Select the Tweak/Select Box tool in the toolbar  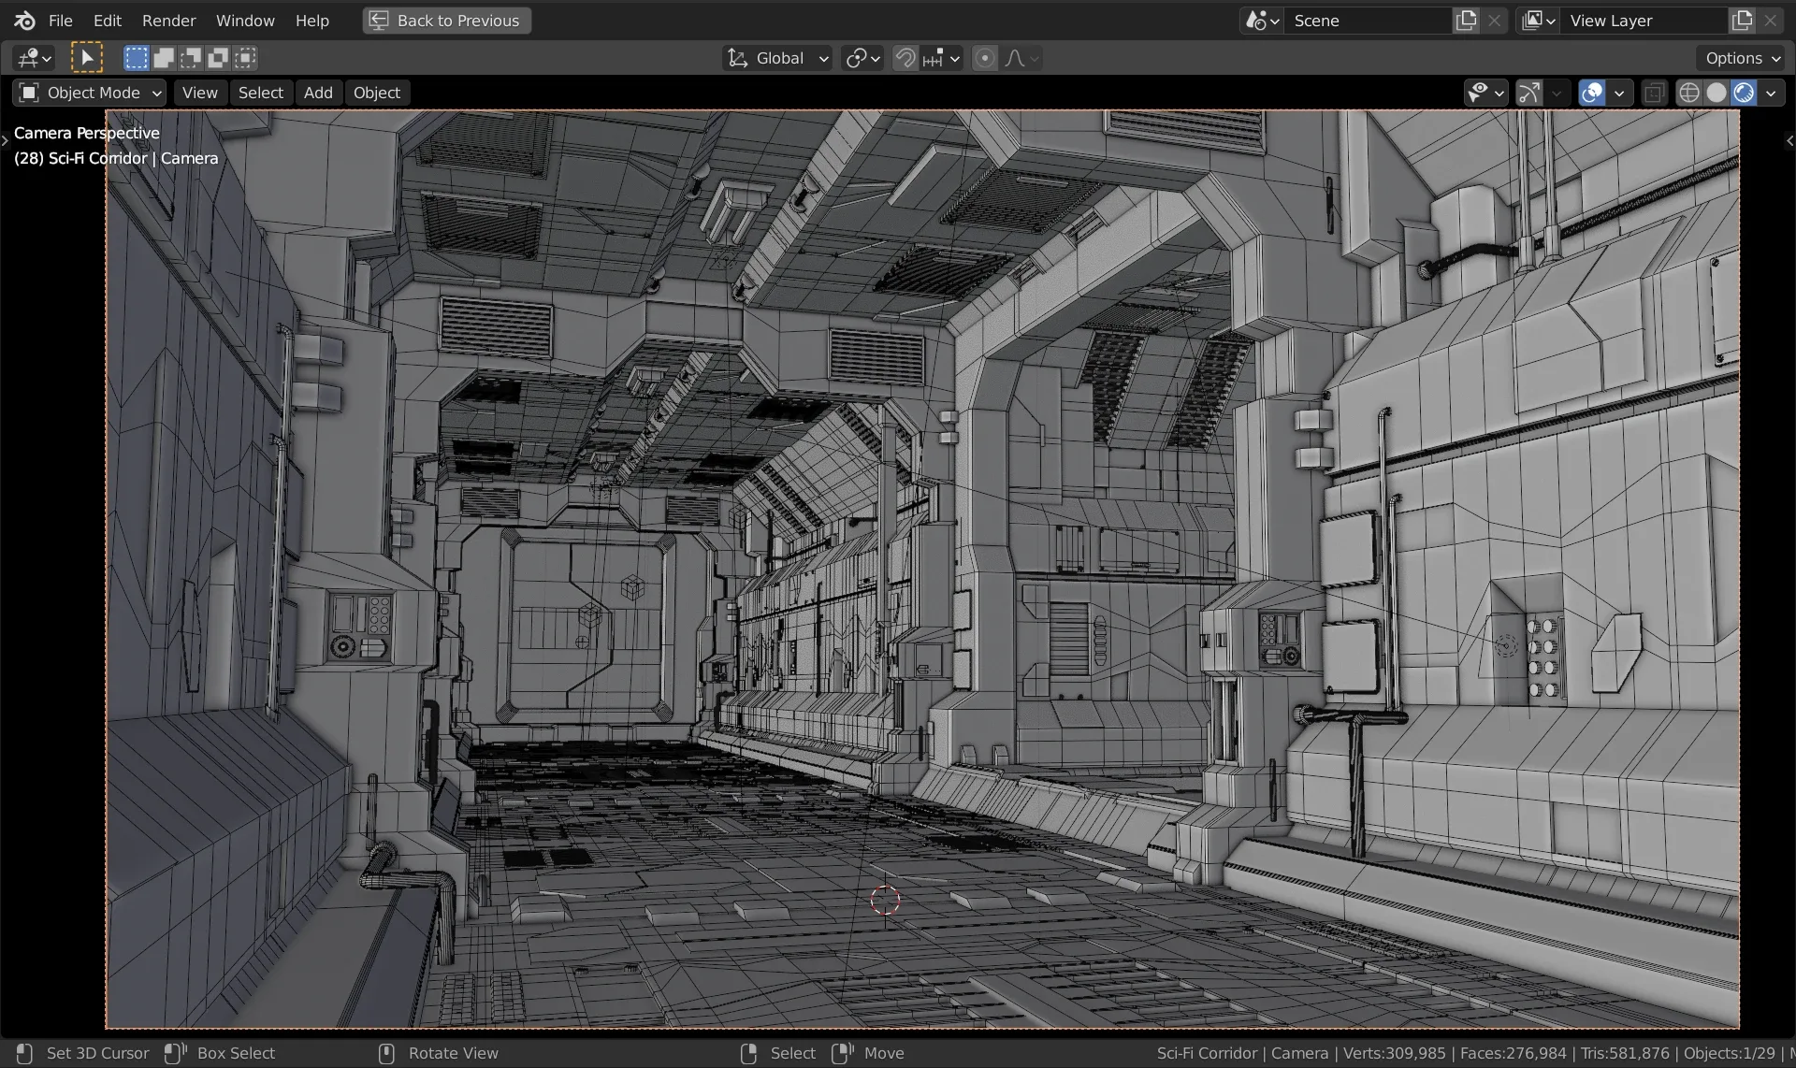coord(88,57)
